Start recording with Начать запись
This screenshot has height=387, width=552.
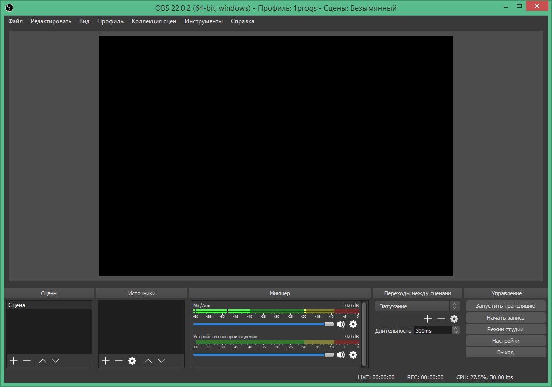point(506,317)
